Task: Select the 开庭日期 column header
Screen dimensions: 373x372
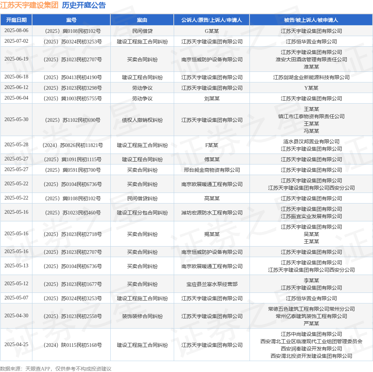Action: coord(16,20)
